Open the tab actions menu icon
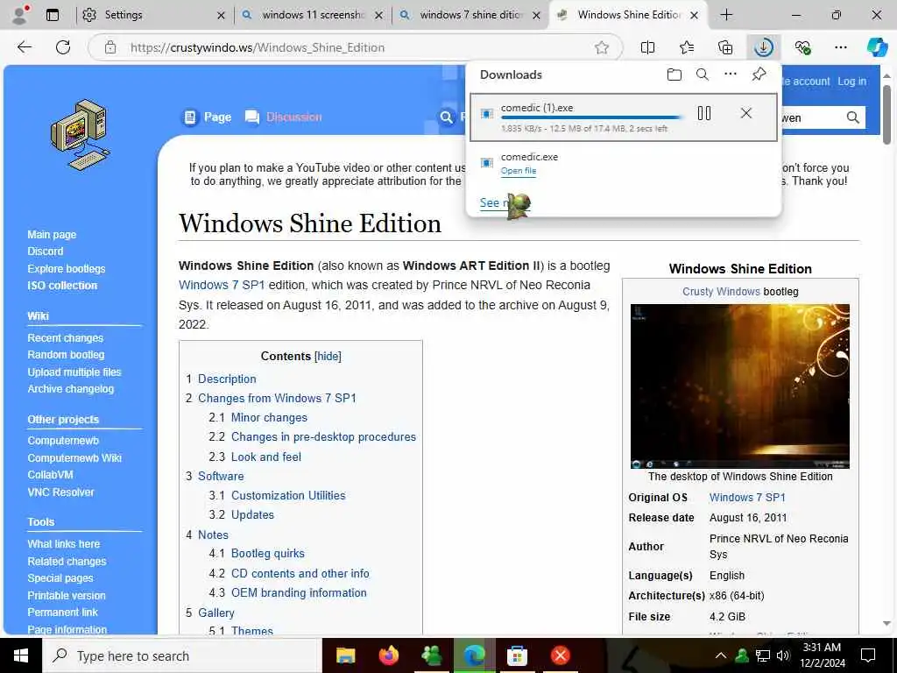 click(53, 15)
